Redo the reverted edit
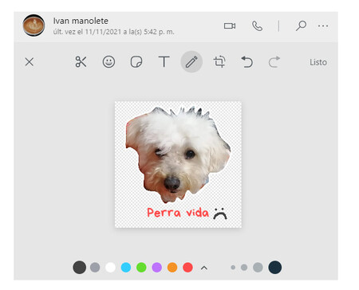 point(274,62)
